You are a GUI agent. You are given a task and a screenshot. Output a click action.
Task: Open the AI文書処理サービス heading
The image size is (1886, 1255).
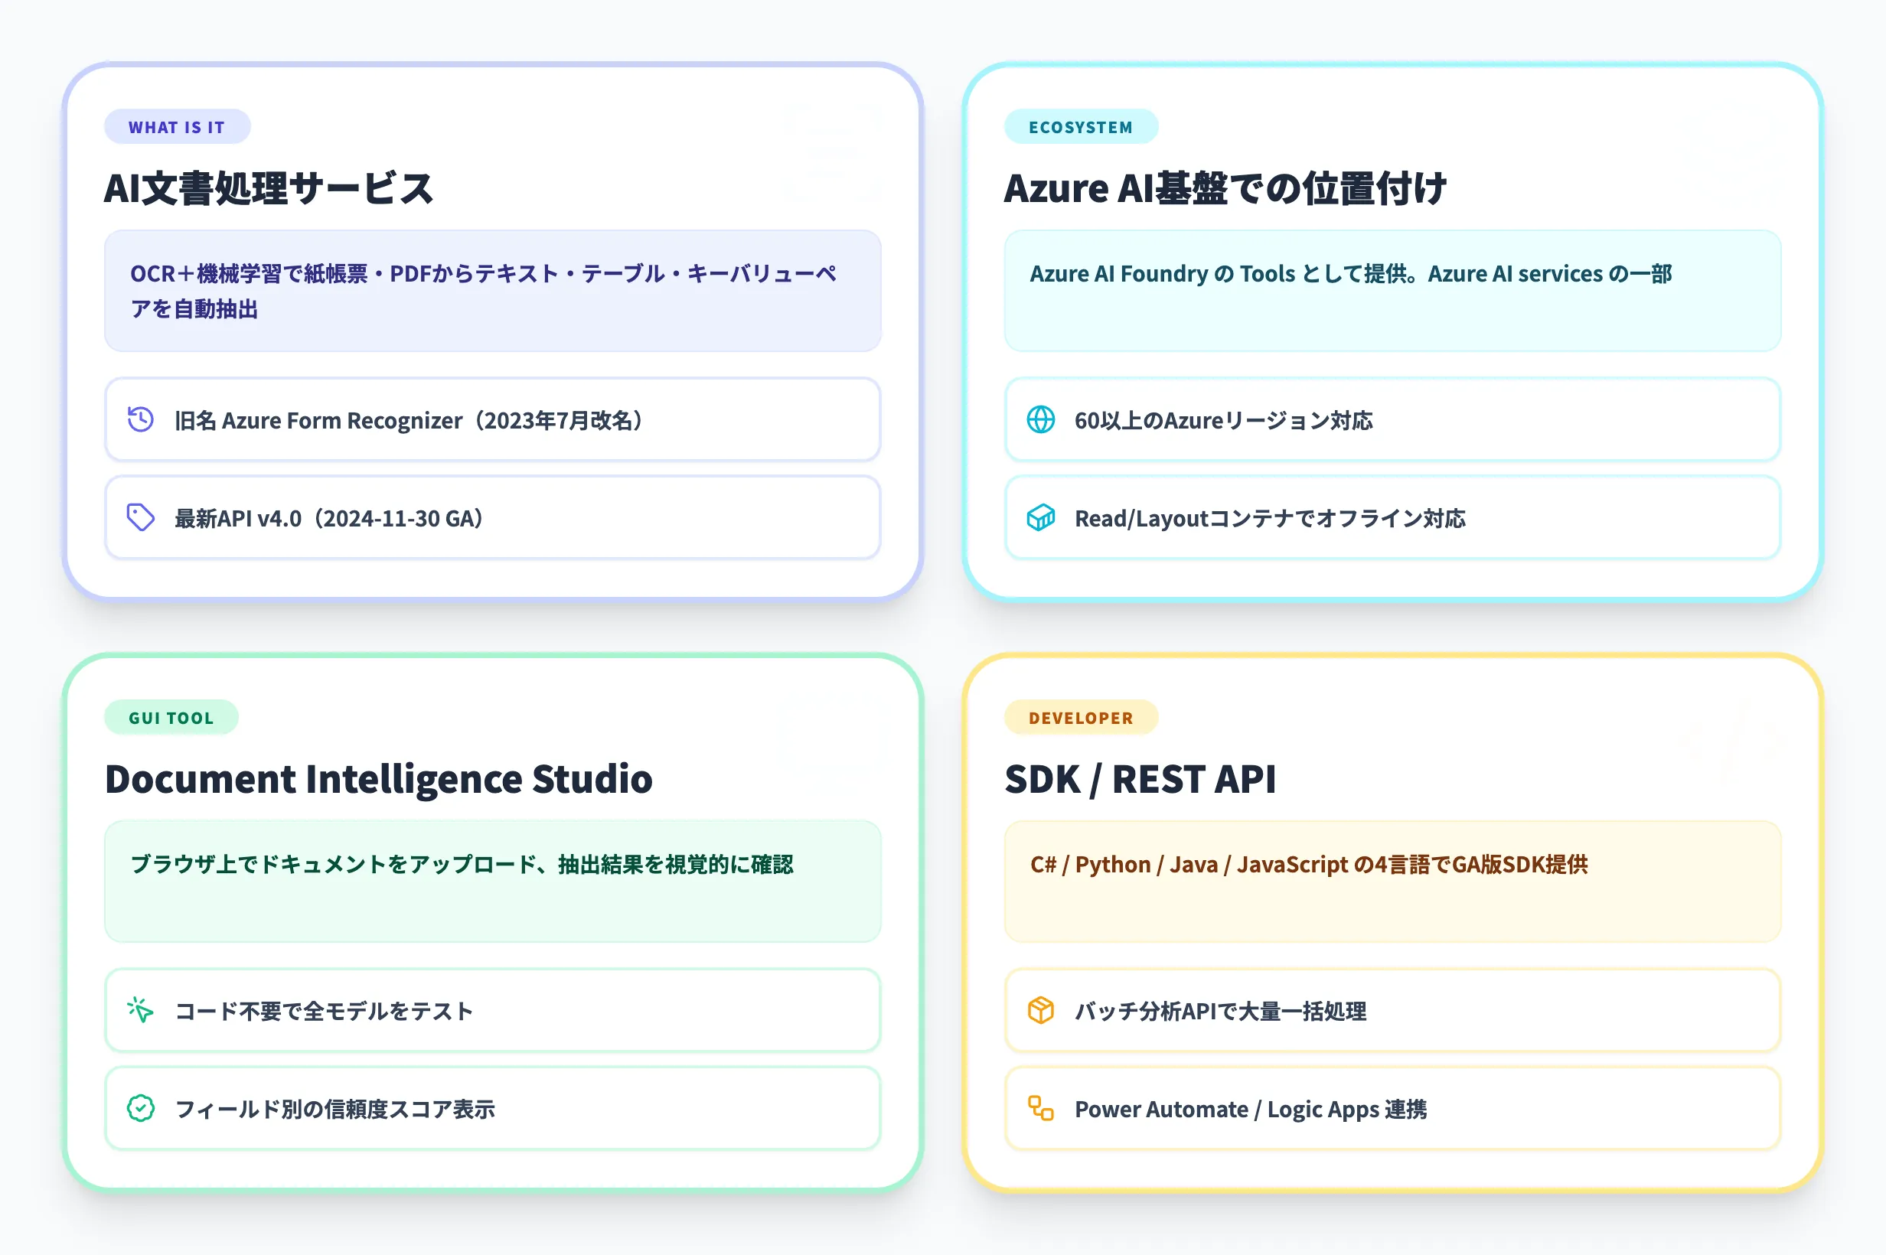tap(269, 188)
